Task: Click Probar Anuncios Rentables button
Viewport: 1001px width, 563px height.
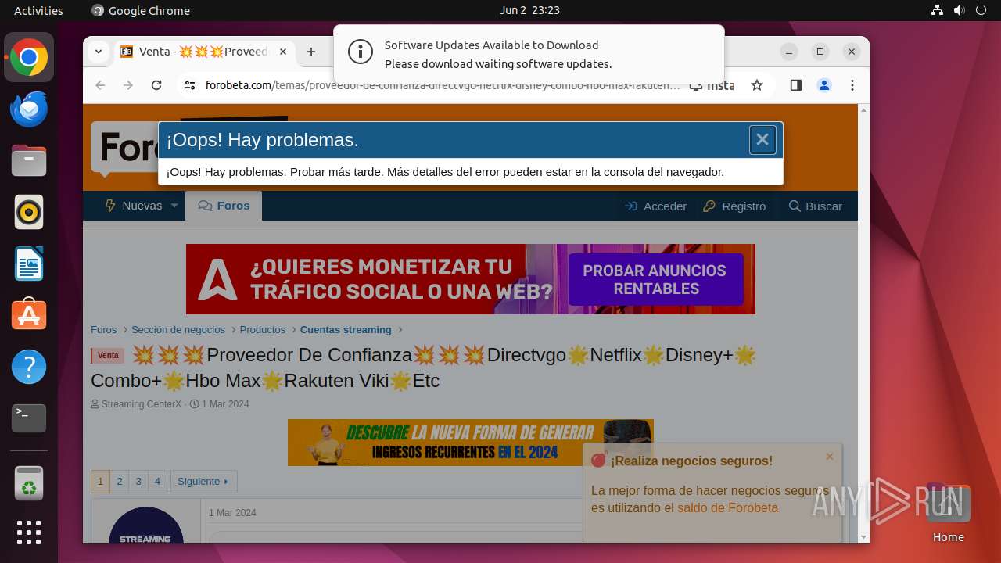Action: click(x=655, y=279)
